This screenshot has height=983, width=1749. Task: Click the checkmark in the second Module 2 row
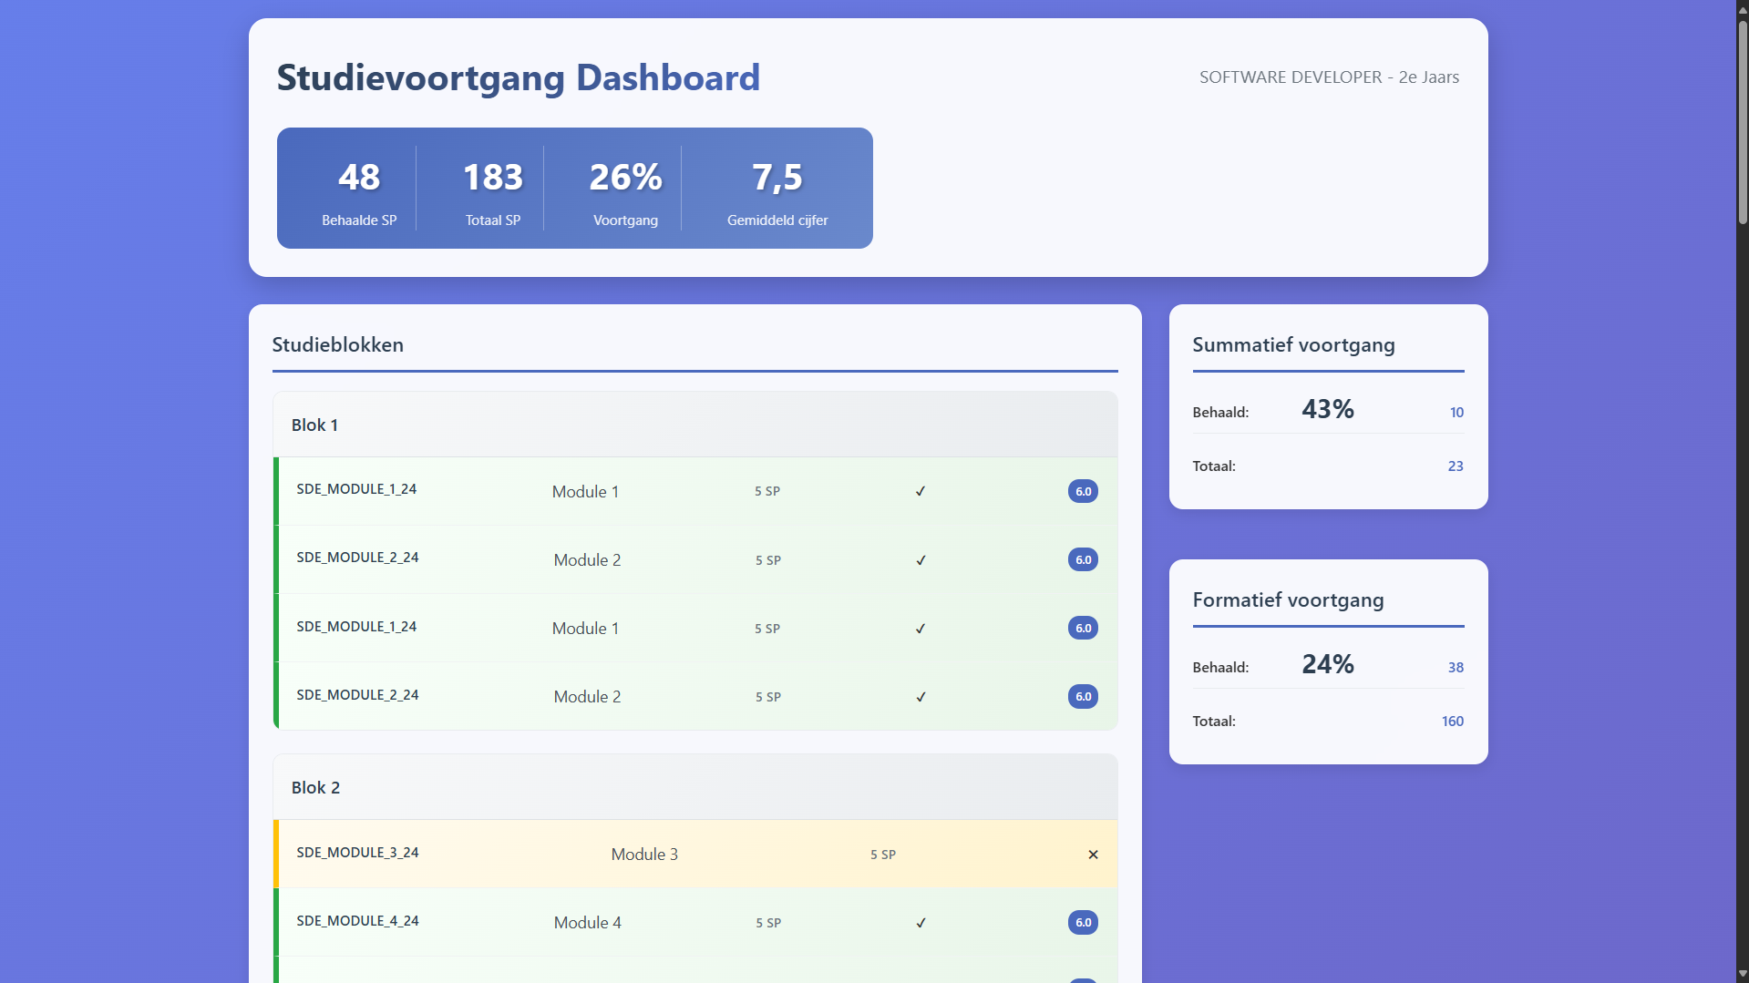(921, 697)
